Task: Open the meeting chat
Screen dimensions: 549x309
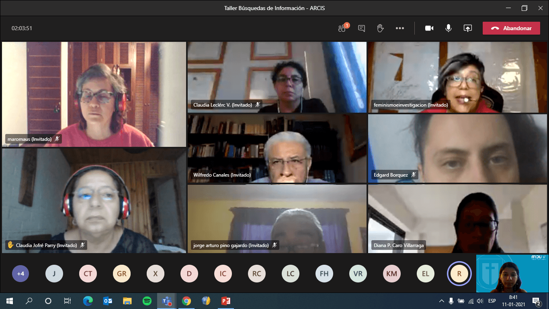Action: [x=361, y=28]
